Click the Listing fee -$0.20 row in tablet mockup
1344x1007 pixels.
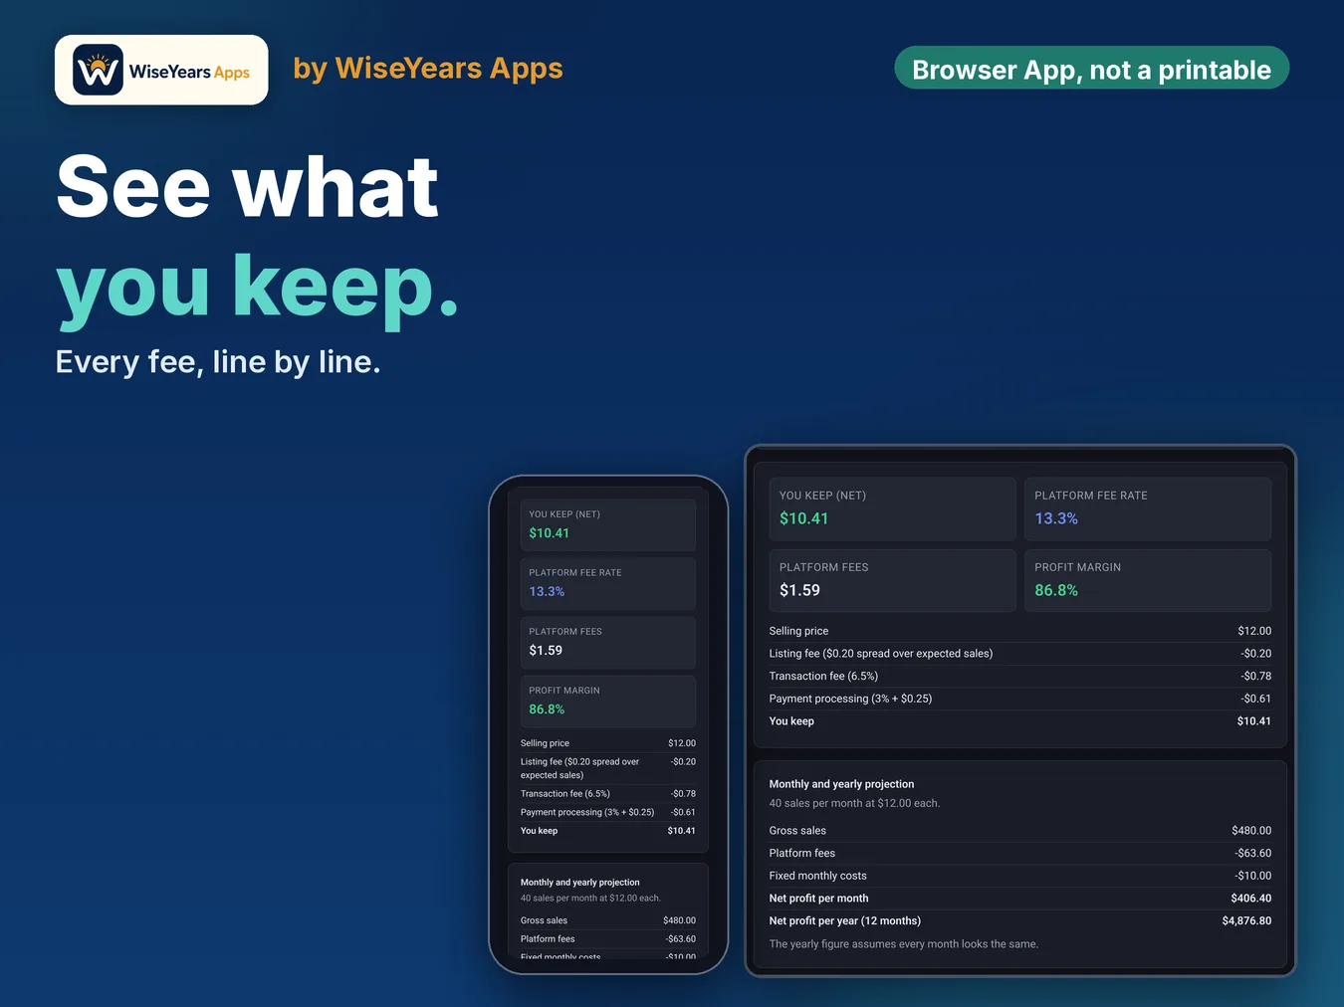[1019, 654]
